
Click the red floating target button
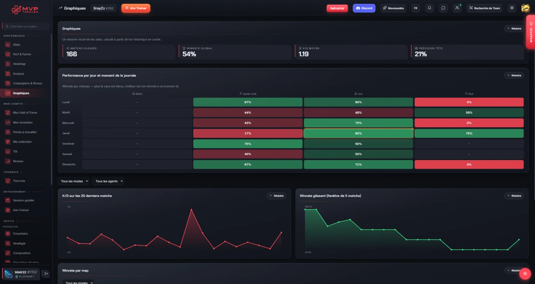pyautogui.click(x=525, y=273)
